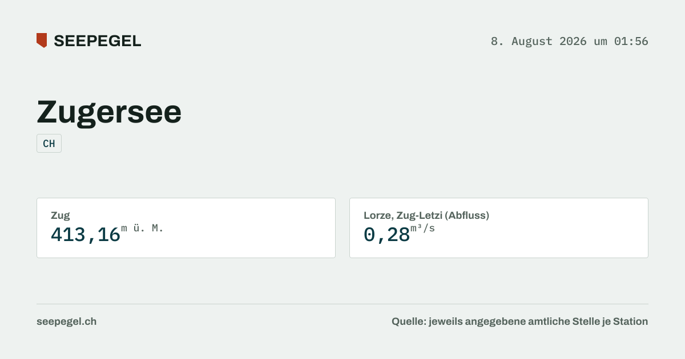685x359 pixels.
Task: Select the timestamp 8. August 2026 um 01:56
Action: coord(570,41)
